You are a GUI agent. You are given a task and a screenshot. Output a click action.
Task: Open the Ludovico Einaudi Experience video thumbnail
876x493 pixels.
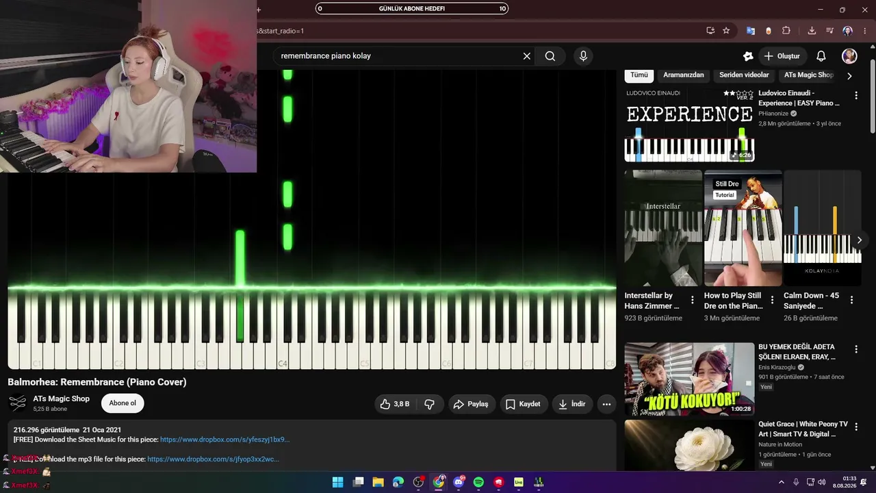coord(689,125)
